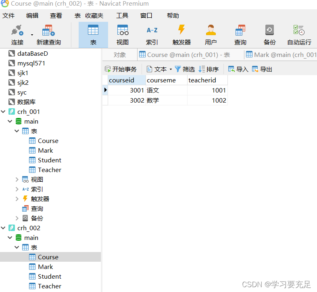Collapse the main database under crh_002
The height and width of the screenshot is (292, 317).
pyautogui.click(x=10, y=237)
